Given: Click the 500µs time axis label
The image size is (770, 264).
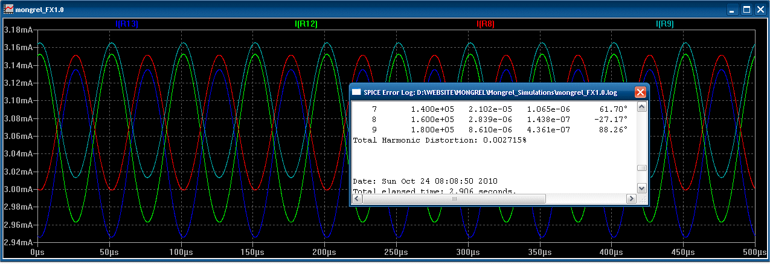Looking at the screenshot, I should coord(754,252).
